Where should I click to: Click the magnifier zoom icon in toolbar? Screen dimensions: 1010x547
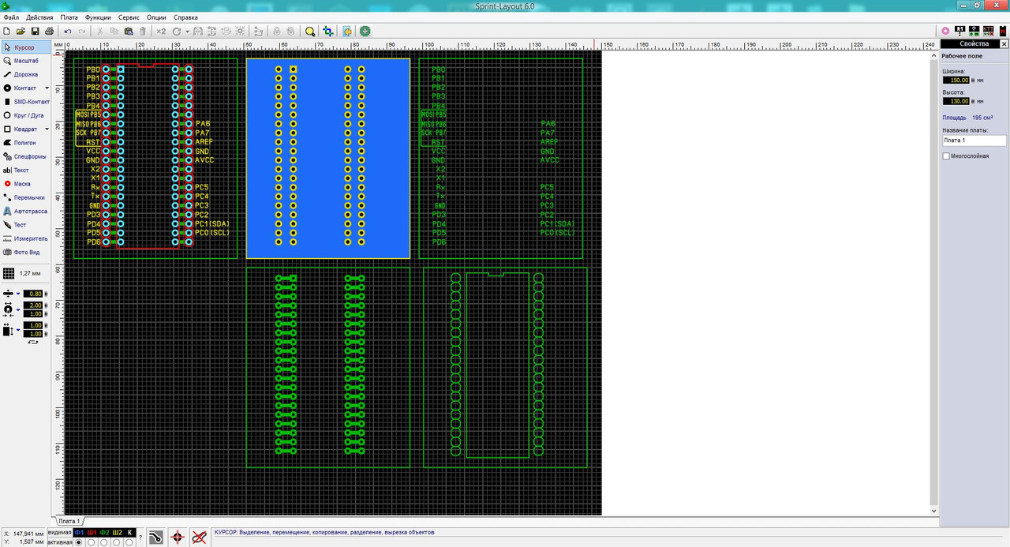click(x=310, y=32)
